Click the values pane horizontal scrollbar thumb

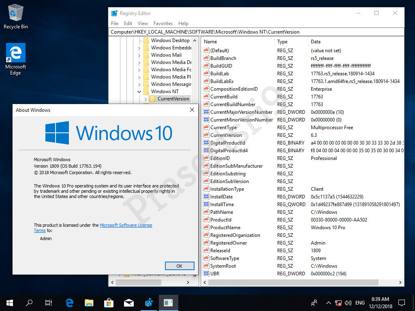click(x=293, y=282)
